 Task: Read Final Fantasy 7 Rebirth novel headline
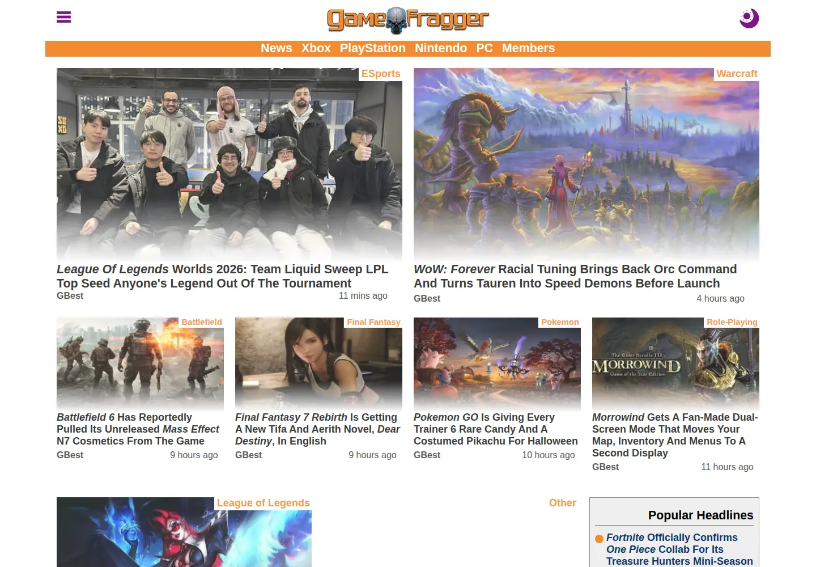pos(317,429)
